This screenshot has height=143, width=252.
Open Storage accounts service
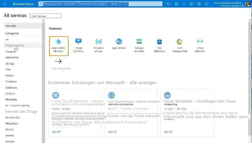point(139,46)
